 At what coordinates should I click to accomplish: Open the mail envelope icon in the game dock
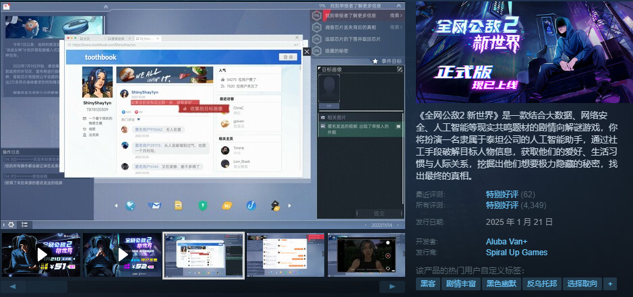tap(154, 206)
